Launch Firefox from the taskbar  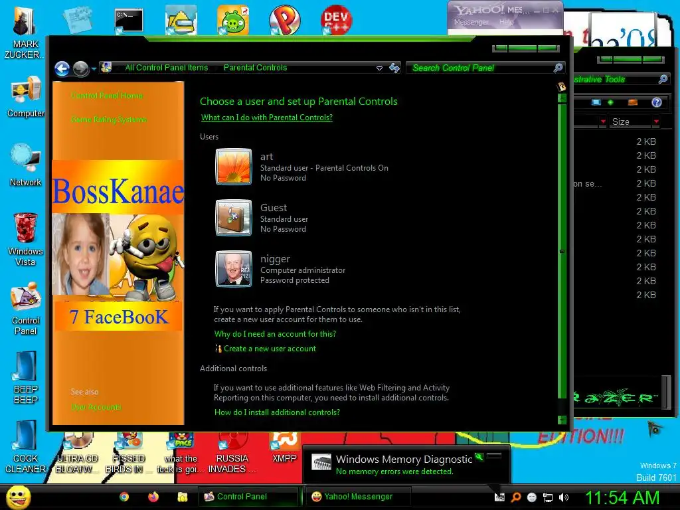coord(153,497)
